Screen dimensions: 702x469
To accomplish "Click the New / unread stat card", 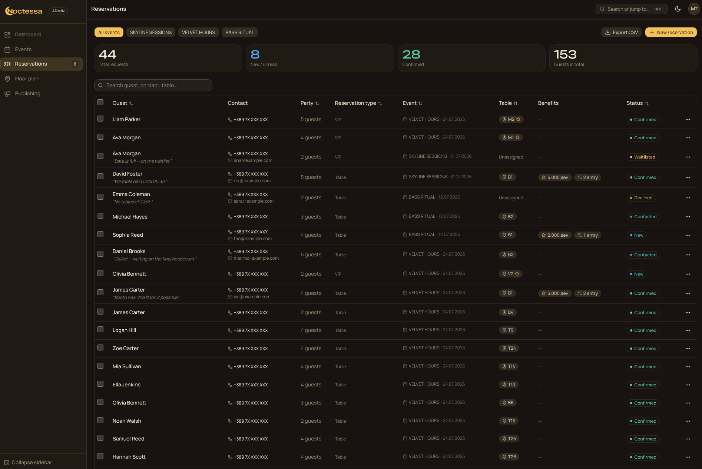I will (x=319, y=59).
